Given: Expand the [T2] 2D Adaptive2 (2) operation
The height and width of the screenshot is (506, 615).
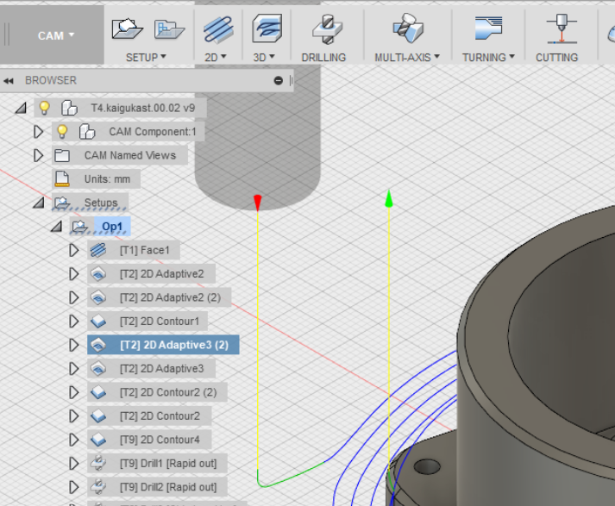Looking at the screenshot, I should point(73,297).
